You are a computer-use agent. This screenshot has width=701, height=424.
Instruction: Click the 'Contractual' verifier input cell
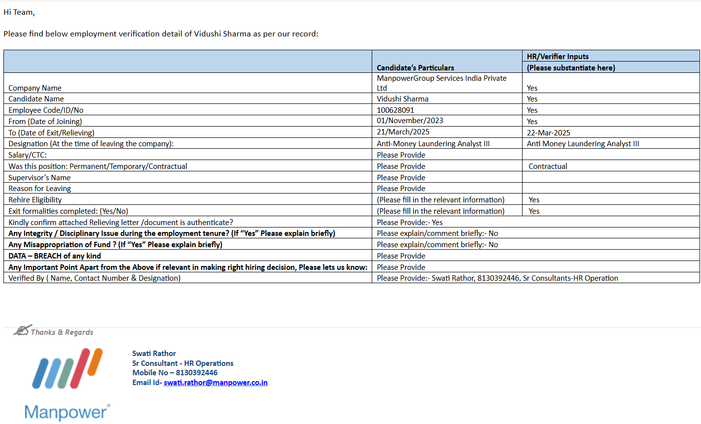548,166
